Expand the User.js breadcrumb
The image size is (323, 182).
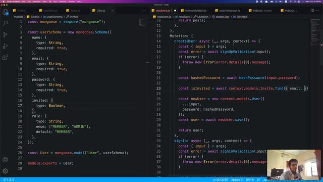coord(33,17)
